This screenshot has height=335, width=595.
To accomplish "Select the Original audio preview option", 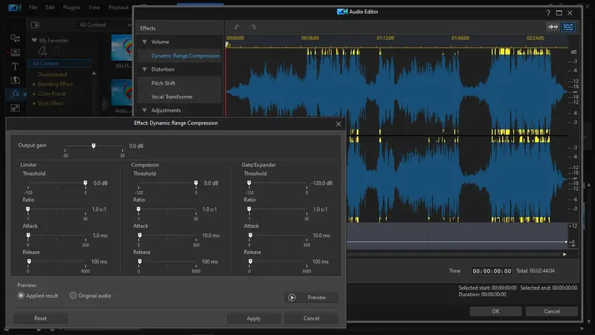I will click(73, 296).
